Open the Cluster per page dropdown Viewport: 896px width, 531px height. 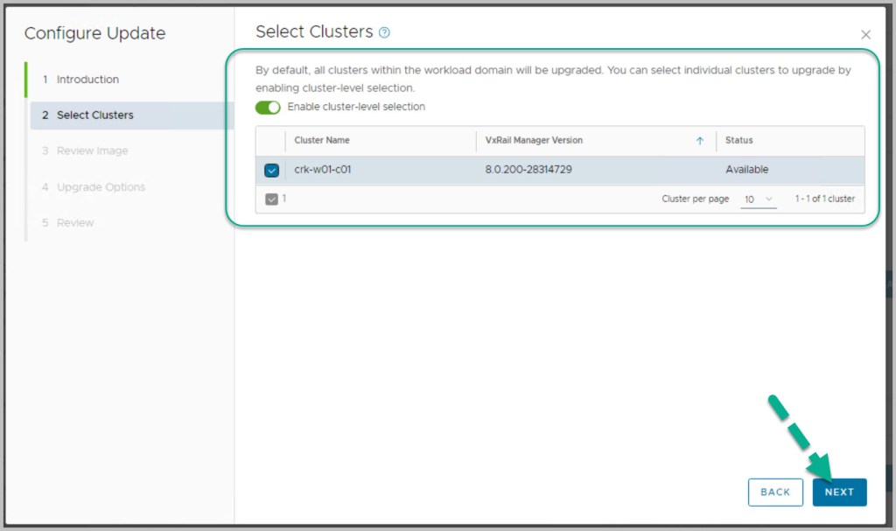759,199
